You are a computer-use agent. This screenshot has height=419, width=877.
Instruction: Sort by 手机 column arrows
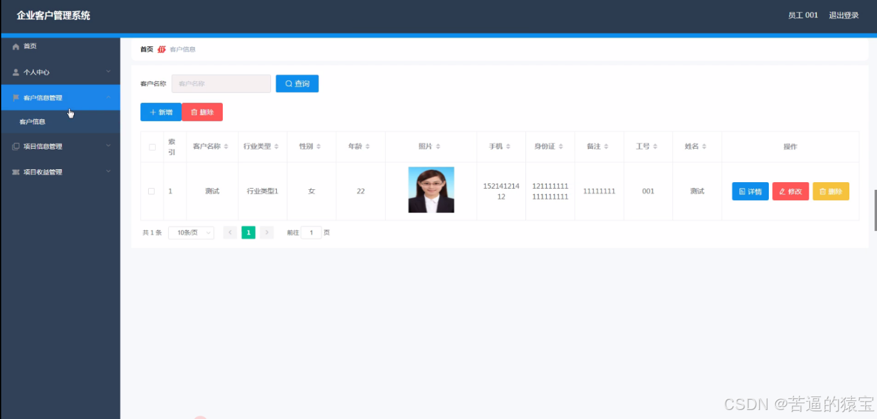pos(508,147)
